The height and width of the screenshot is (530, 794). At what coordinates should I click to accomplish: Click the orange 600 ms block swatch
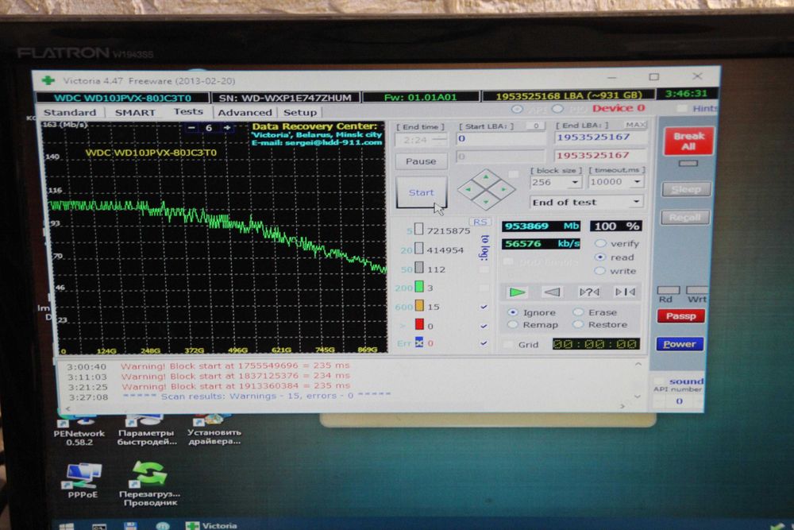[x=419, y=306]
